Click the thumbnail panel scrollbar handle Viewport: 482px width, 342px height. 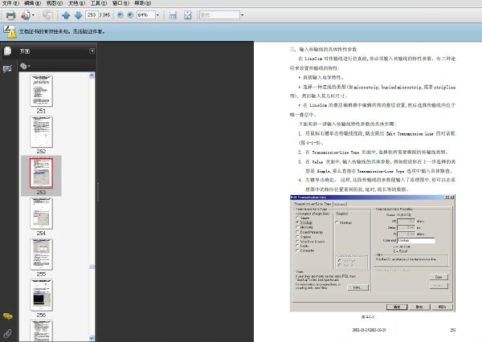point(92,267)
